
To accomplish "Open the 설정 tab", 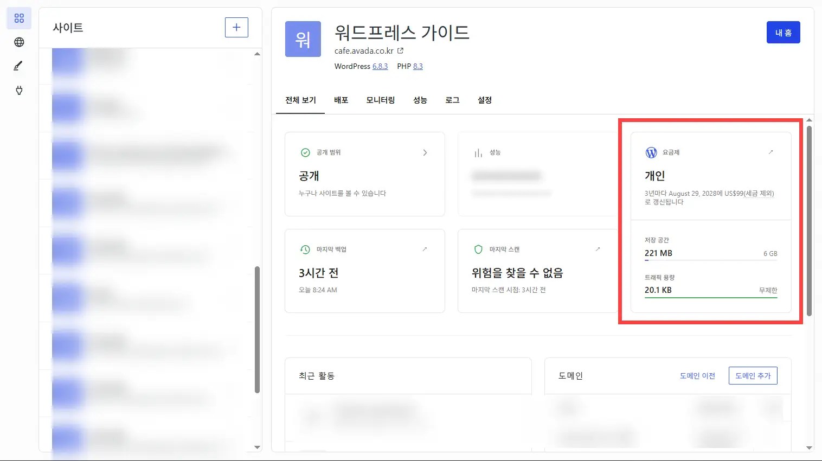I will 484,100.
